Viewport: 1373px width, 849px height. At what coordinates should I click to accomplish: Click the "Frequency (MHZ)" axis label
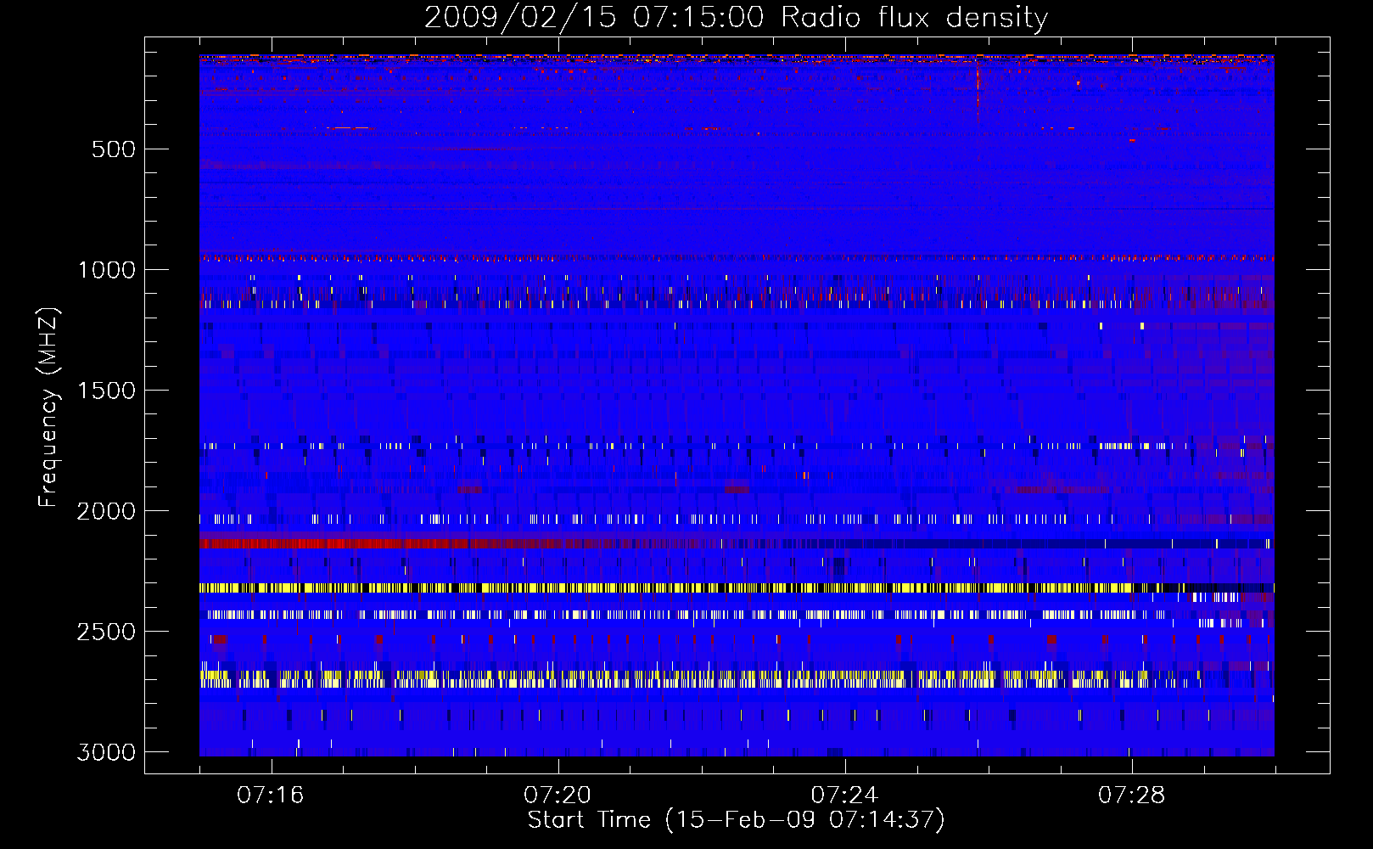pyautogui.click(x=49, y=408)
